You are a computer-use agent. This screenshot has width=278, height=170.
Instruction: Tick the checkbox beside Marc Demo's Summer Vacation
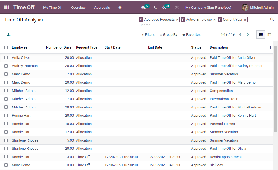pos(6,74)
